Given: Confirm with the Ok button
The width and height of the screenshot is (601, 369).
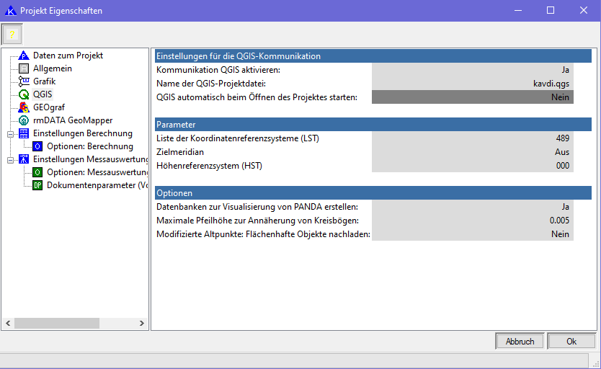Looking at the screenshot, I should [x=571, y=342].
